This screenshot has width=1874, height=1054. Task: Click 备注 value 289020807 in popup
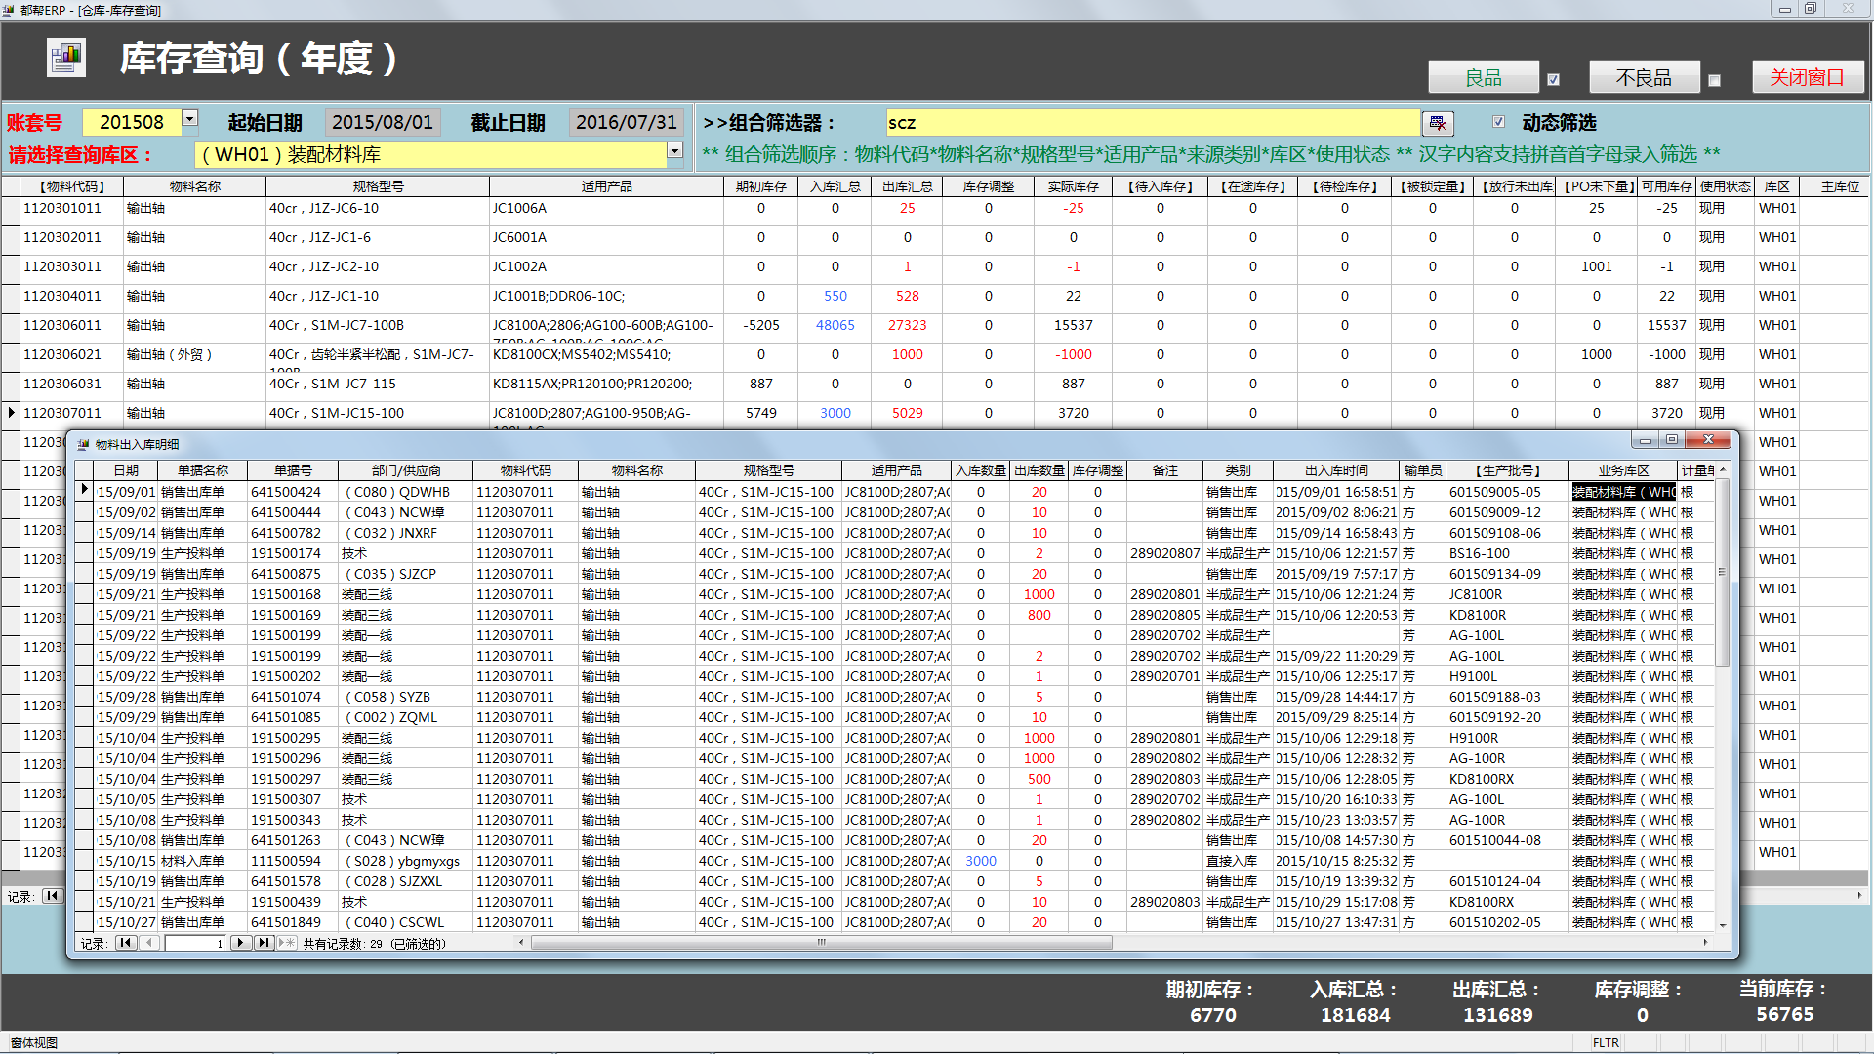coord(1165,553)
